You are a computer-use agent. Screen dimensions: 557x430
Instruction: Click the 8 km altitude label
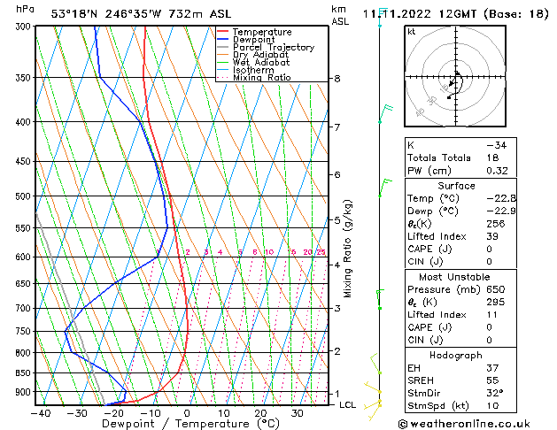point(337,79)
